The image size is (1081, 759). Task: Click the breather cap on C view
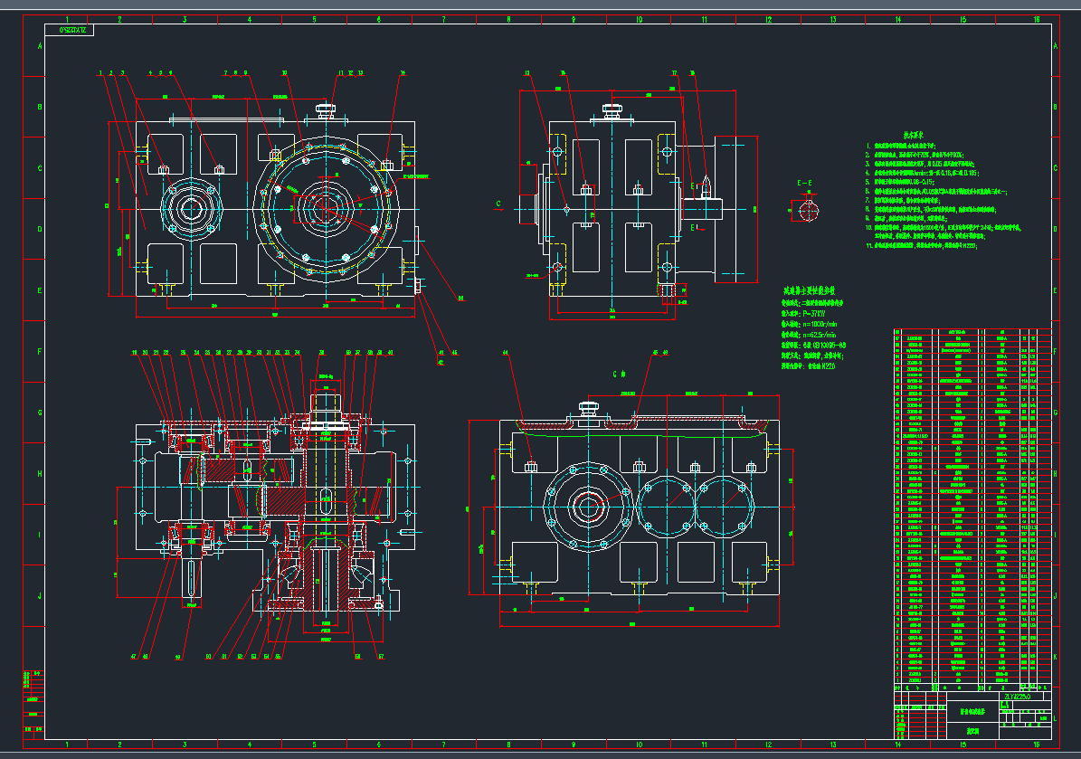point(590,409)
